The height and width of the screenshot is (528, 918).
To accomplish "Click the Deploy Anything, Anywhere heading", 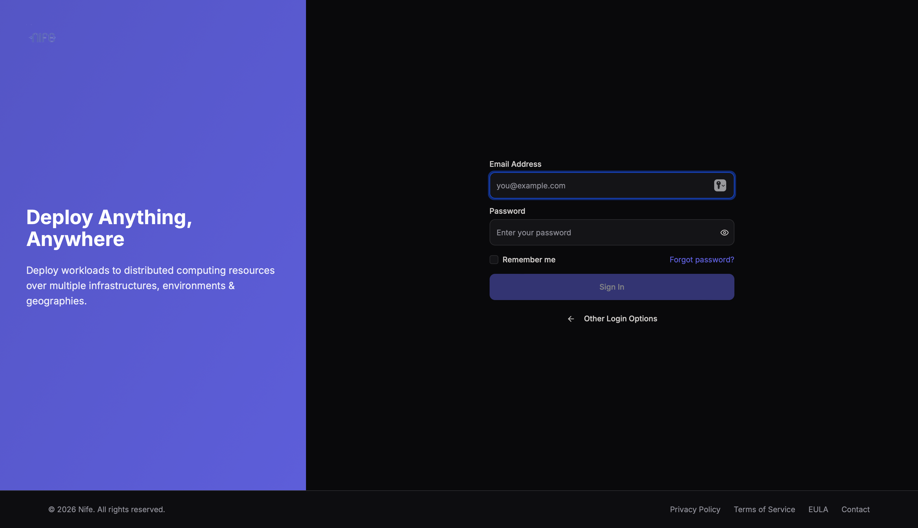I will (109, 228).
